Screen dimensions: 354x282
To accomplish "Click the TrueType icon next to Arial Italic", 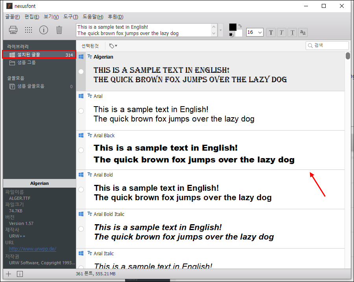I will [x=90, y=253].
